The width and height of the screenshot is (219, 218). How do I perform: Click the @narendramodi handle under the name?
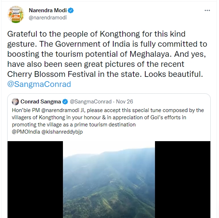click(x=48, y=18)
